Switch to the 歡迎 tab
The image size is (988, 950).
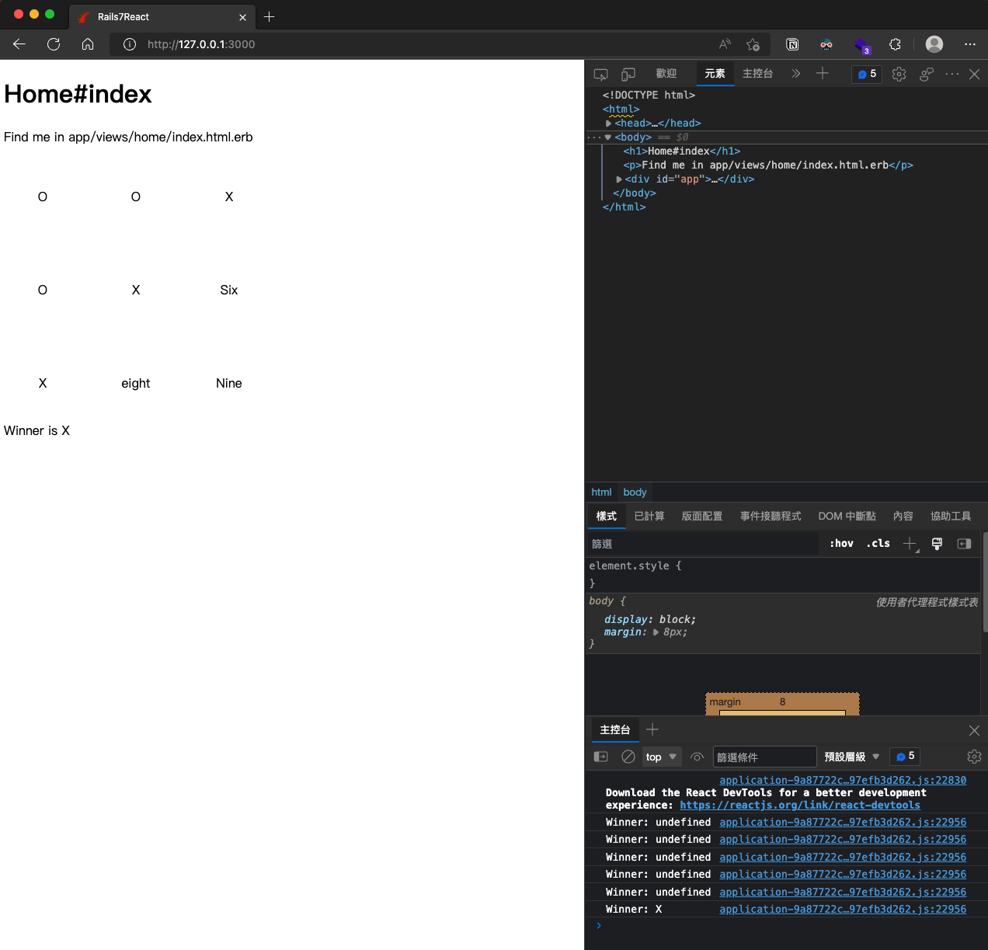click(x=666, y=73)
